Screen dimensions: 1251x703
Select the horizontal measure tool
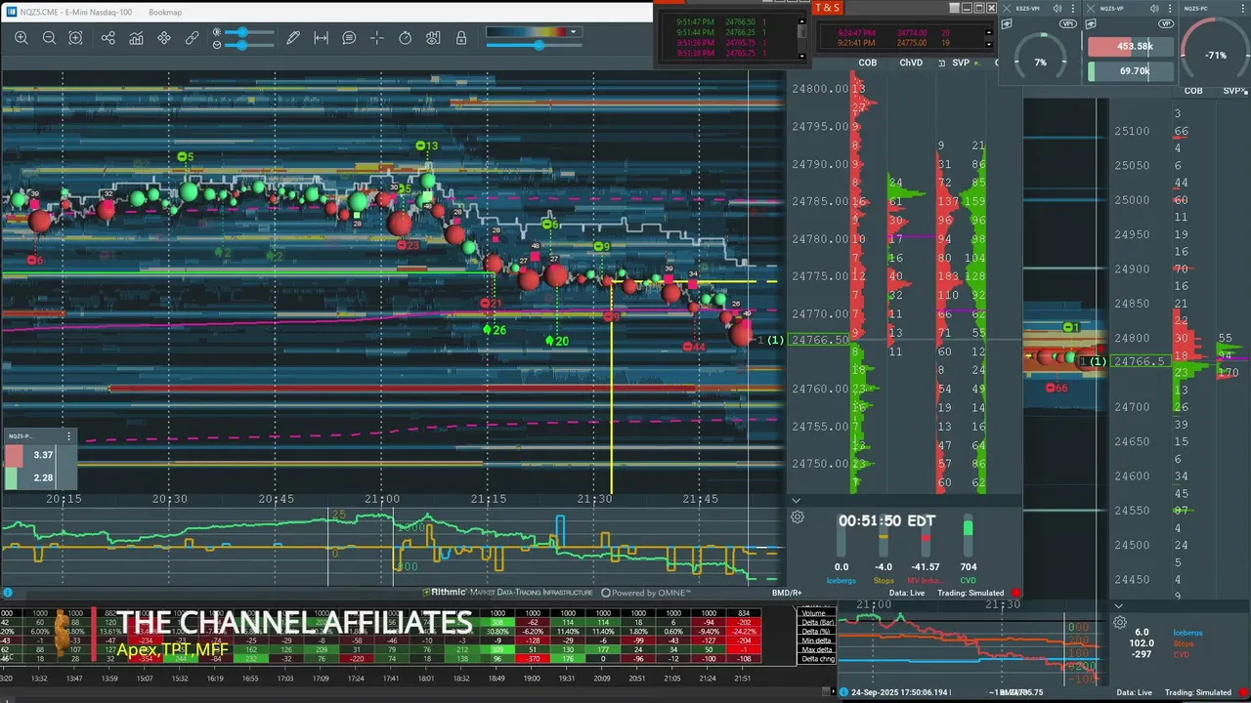coord(321,38)
